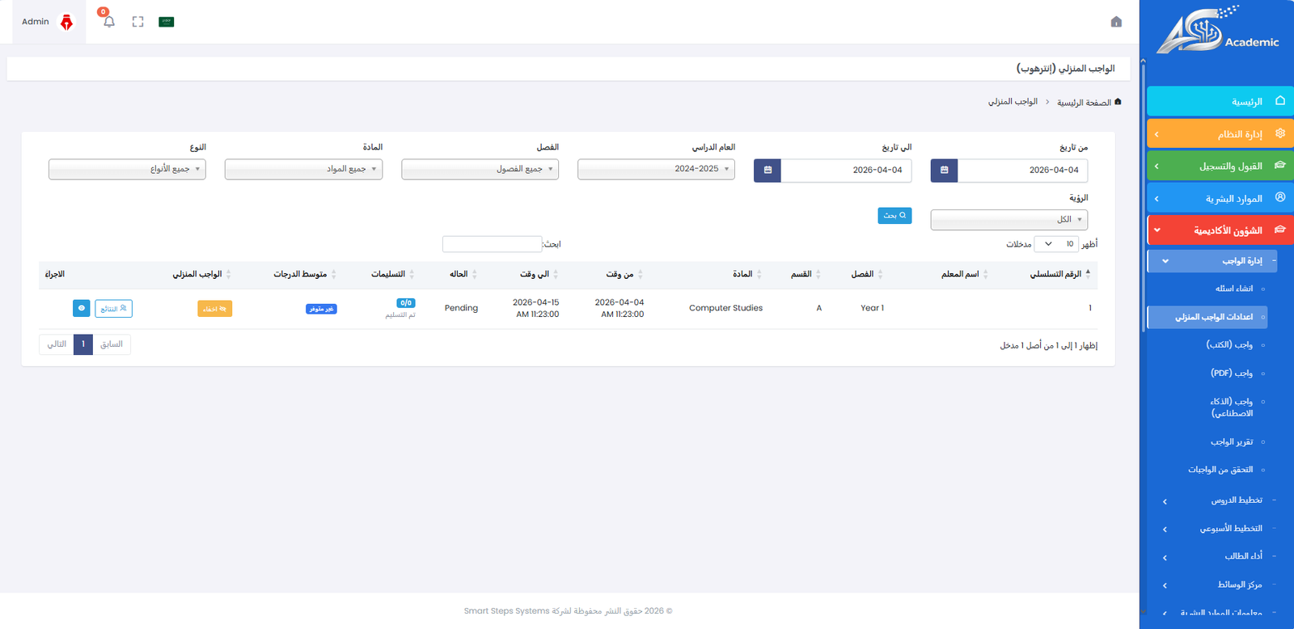Open the academic year 2024-2025 dropdown
This screenshot has height=629, width=1294.
coord(656,169)
